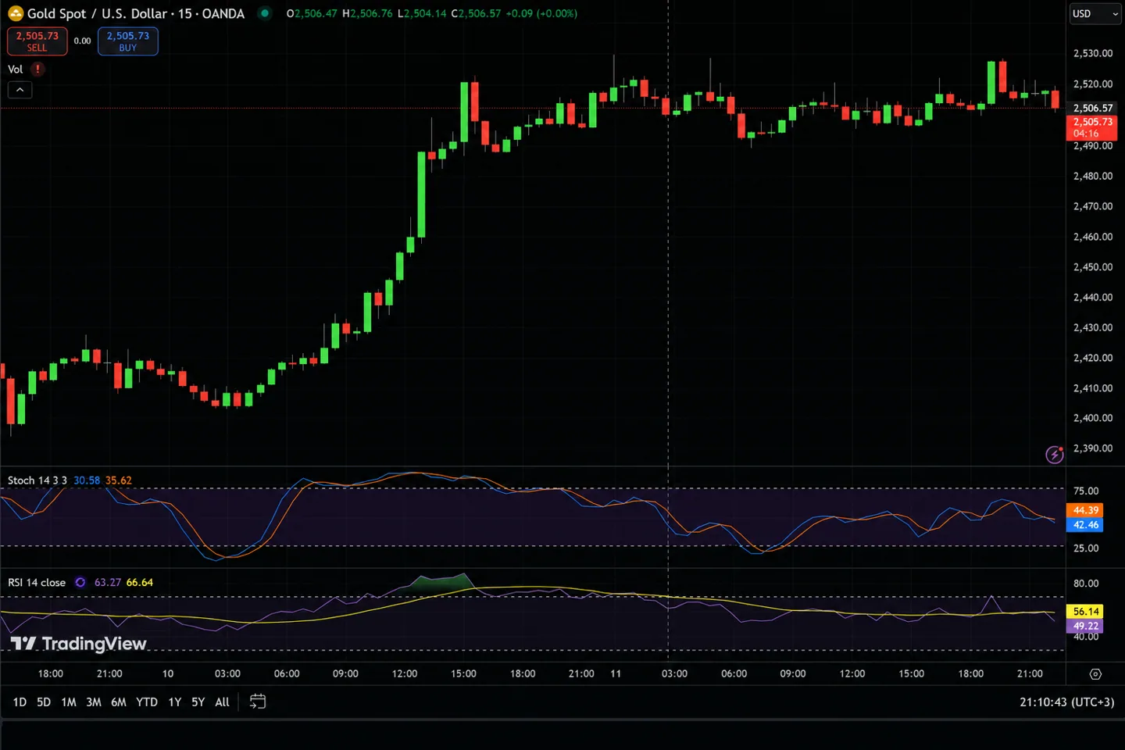Click the green market status dot
1125x750 pixels.
click(265, 13)
